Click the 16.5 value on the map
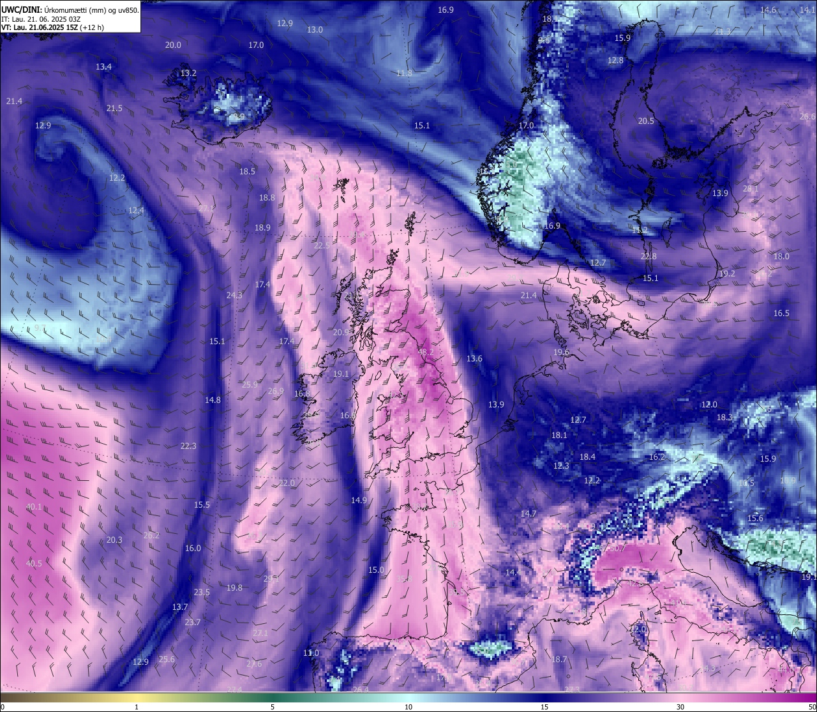 pyautogui.click(x=781, y=313)
